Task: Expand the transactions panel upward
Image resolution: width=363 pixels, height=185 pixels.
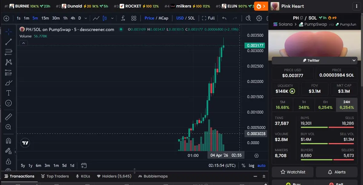Action: 264,177
